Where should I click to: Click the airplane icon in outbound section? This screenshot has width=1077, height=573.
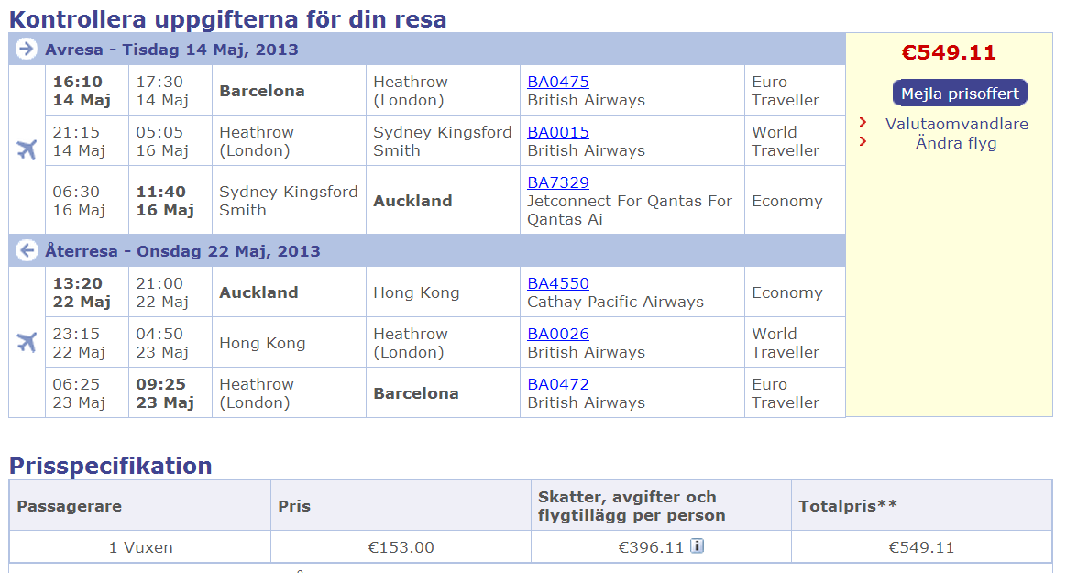pos(27,149)
